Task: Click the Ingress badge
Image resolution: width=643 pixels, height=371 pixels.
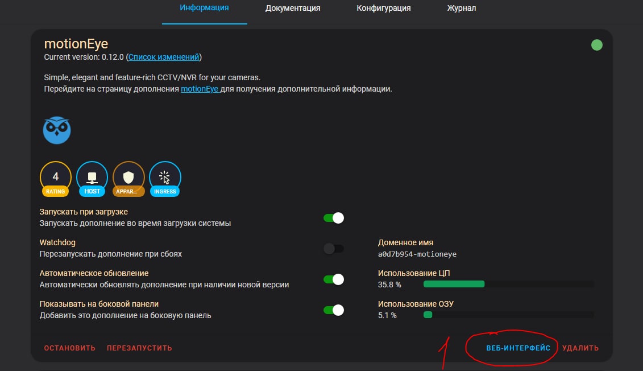Action: tap(165, 179)
